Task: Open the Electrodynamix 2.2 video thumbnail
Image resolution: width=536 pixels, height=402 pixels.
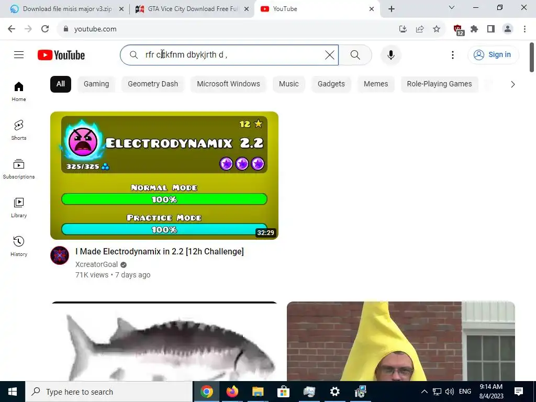Action: [x=164, y=175]
